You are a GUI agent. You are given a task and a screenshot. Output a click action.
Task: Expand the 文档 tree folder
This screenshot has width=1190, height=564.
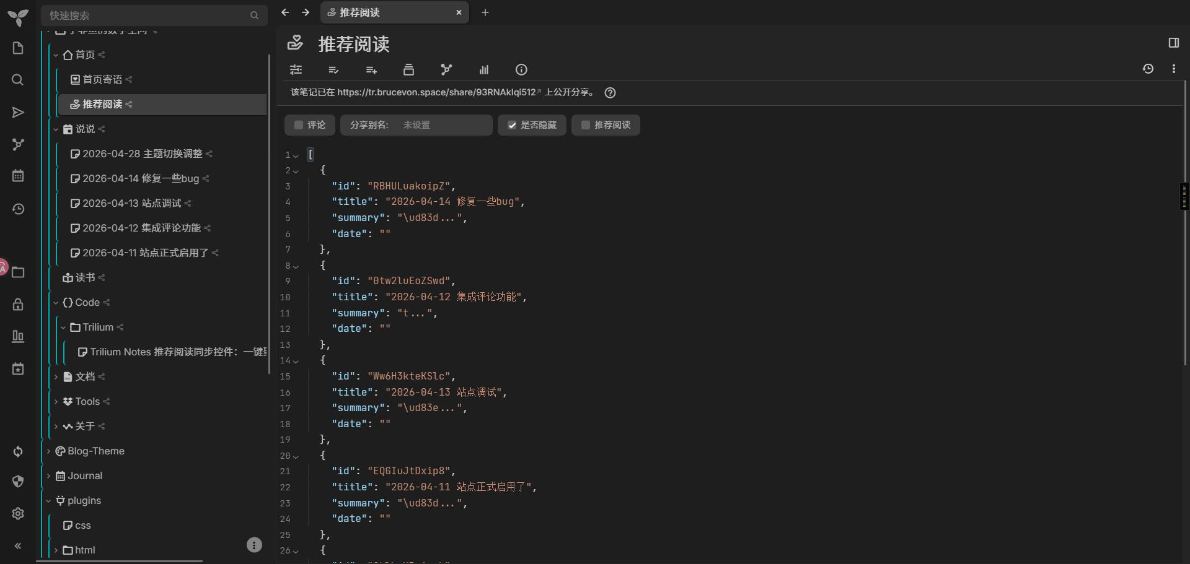click(56, 377)
